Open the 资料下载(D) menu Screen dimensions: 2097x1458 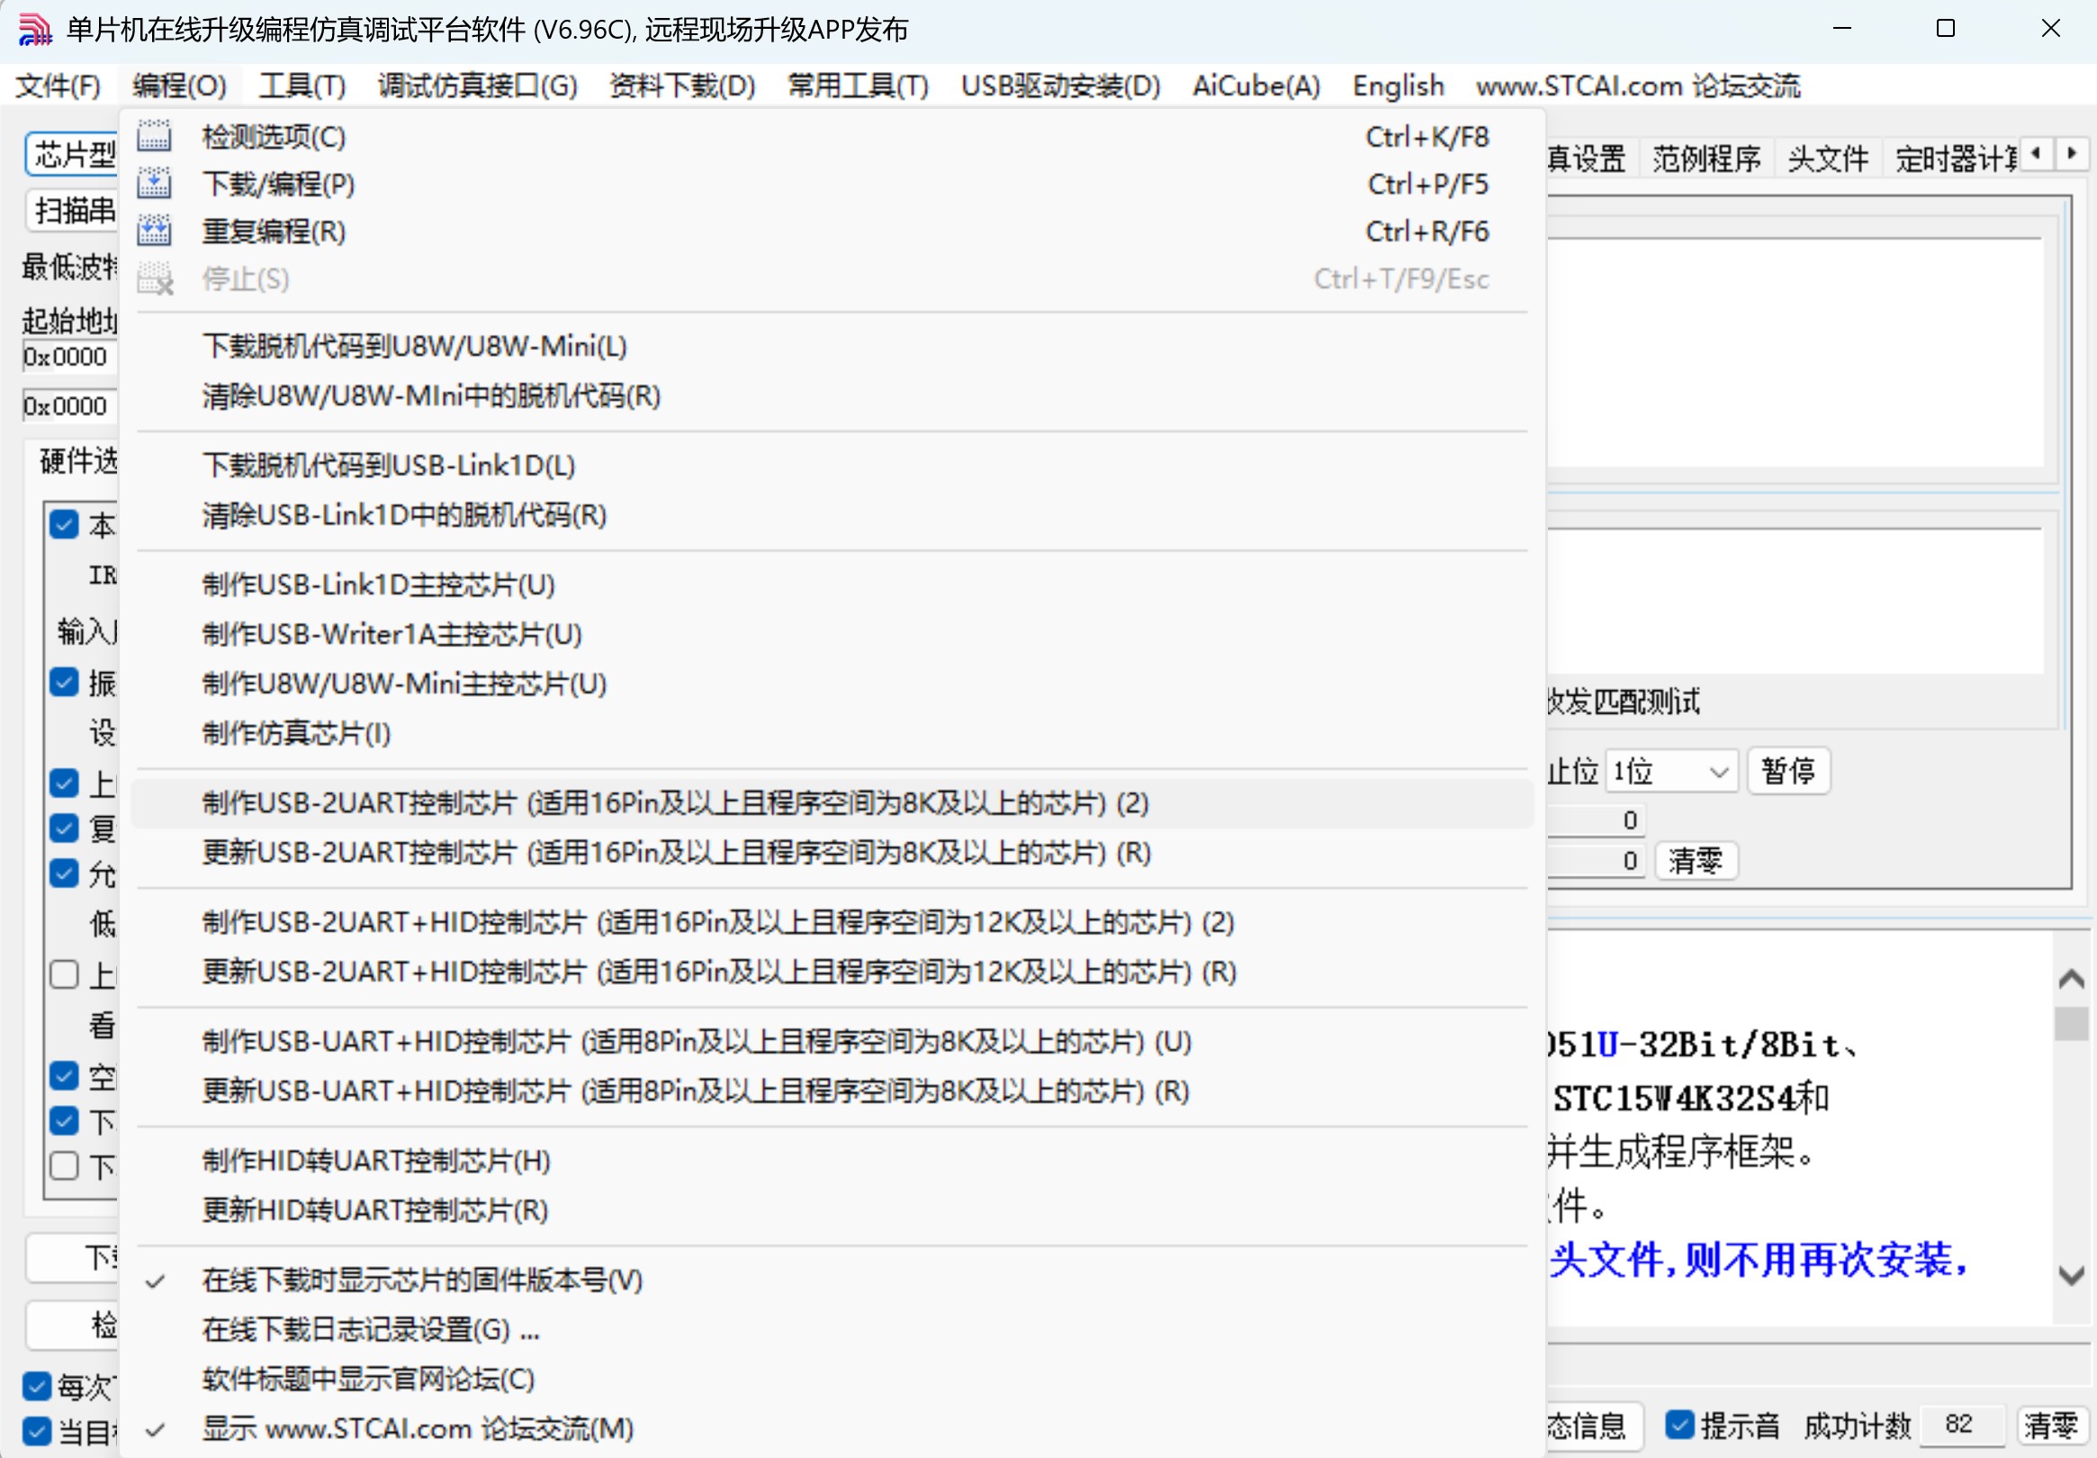(x=681, y=85)
